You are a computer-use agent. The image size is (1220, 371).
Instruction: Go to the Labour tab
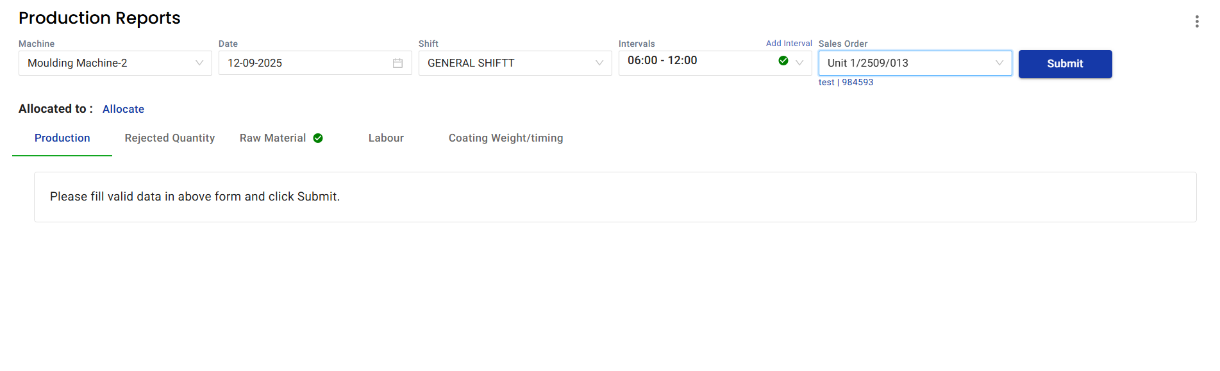[x=386, y=138]
